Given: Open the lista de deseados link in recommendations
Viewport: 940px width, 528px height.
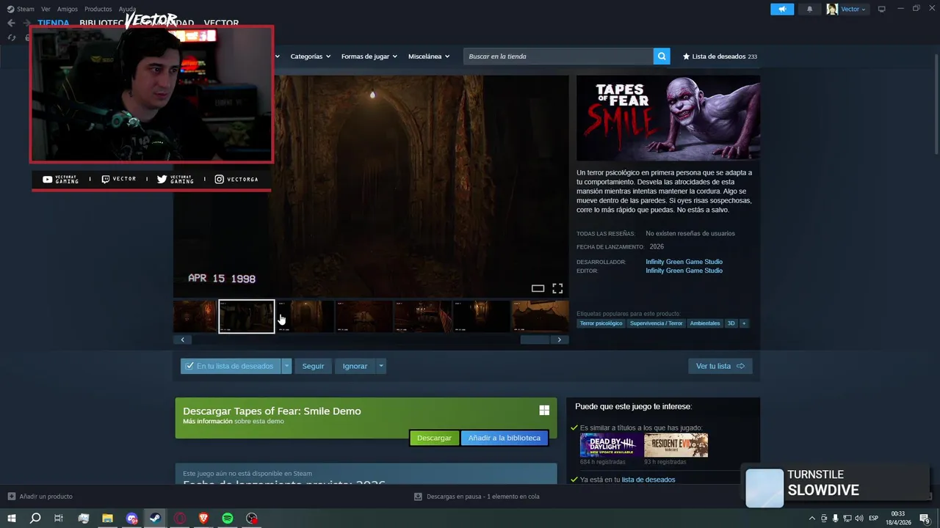Looking at the screenshot, I should point(648,480).
